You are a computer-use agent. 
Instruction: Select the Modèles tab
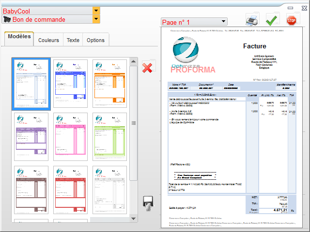click(x=19, y=37)
